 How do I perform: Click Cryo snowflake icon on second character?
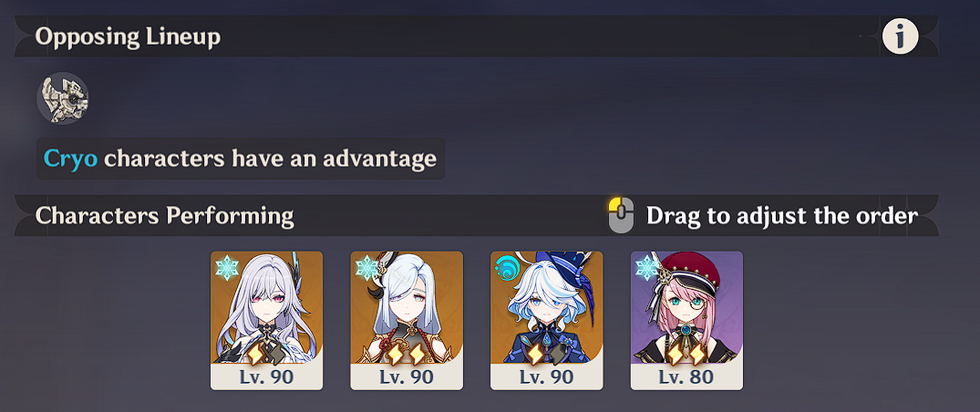click(367, 268)
